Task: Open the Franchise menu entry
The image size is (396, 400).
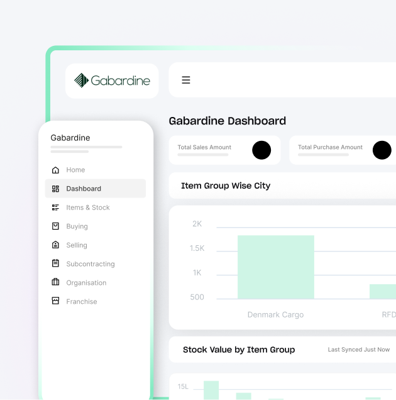Action: [x=96, y=301]
